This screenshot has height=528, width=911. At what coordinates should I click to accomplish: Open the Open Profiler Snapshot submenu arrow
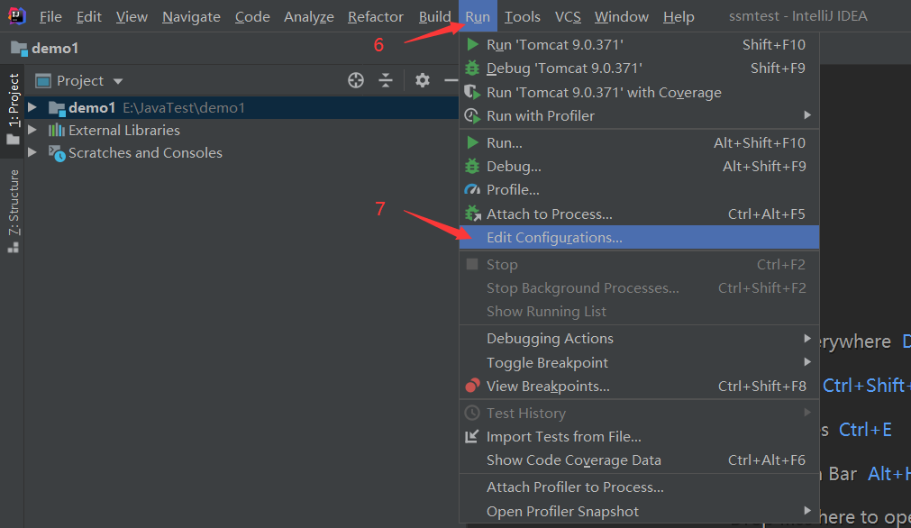(x=807, y=511)
